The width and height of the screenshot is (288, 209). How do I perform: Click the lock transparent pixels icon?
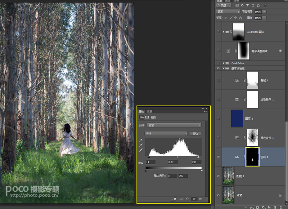pos(226,18)
